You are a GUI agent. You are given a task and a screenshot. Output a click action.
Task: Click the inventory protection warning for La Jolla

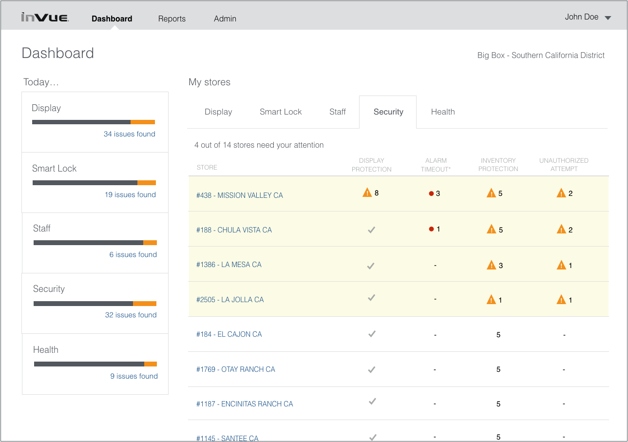pyautogui.click(x=491, y=300)
